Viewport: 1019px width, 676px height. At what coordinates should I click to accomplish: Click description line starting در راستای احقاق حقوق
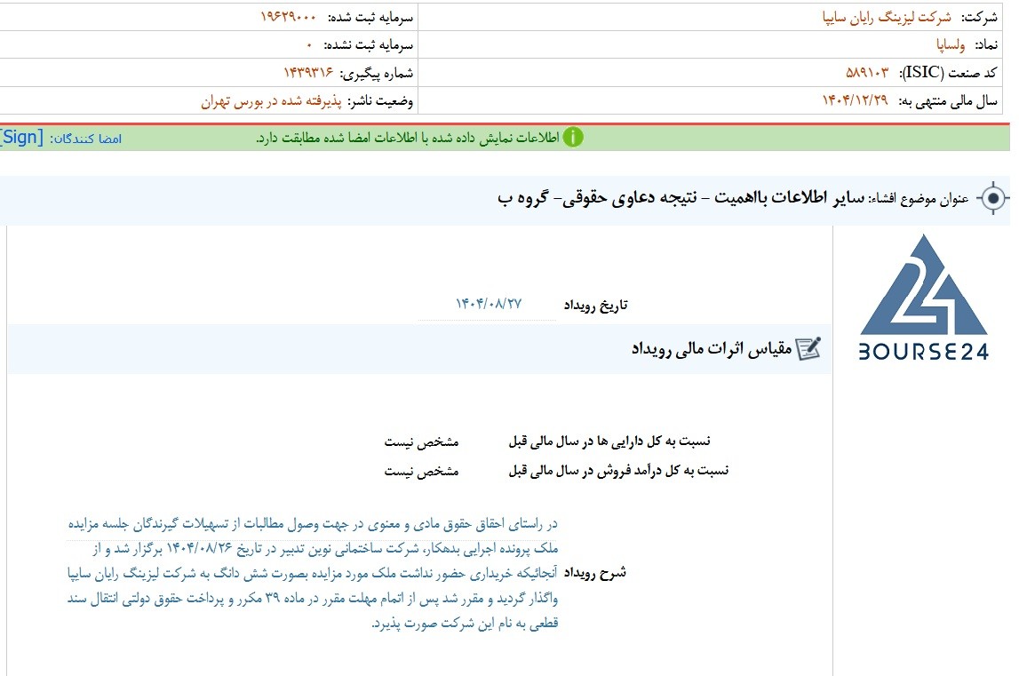(x=313, y=524)
